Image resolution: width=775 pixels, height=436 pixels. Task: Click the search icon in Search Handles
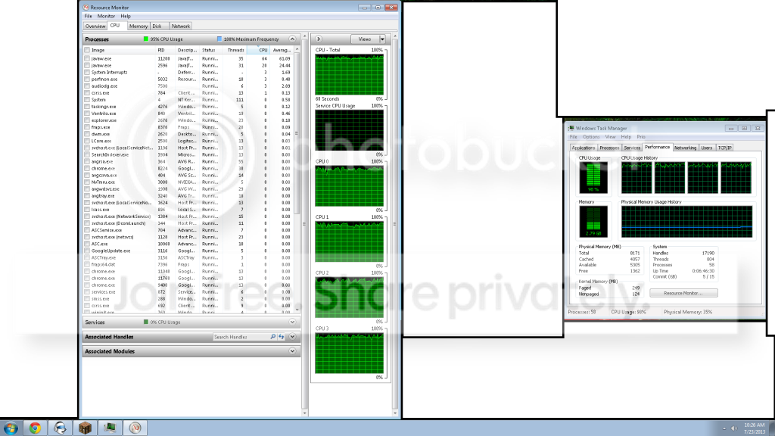click(272, 337)
